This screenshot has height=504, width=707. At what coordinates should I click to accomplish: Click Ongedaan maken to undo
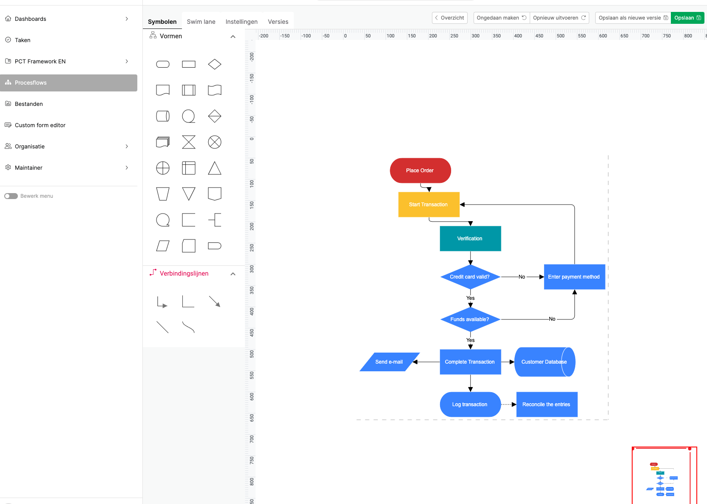point(501,18)
